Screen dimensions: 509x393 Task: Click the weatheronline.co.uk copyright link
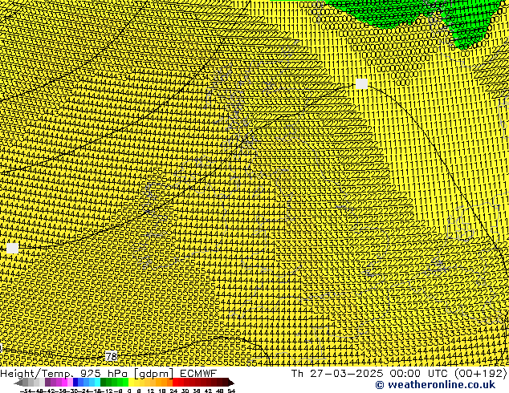tap(435, 385)
